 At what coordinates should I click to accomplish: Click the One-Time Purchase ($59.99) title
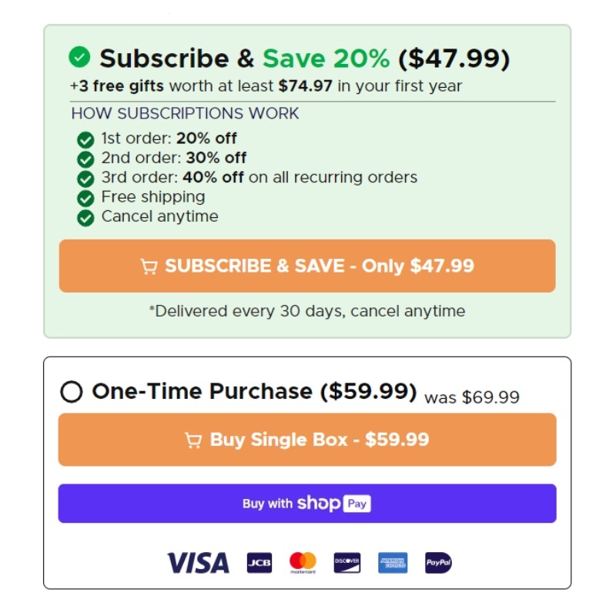point(254,391)
